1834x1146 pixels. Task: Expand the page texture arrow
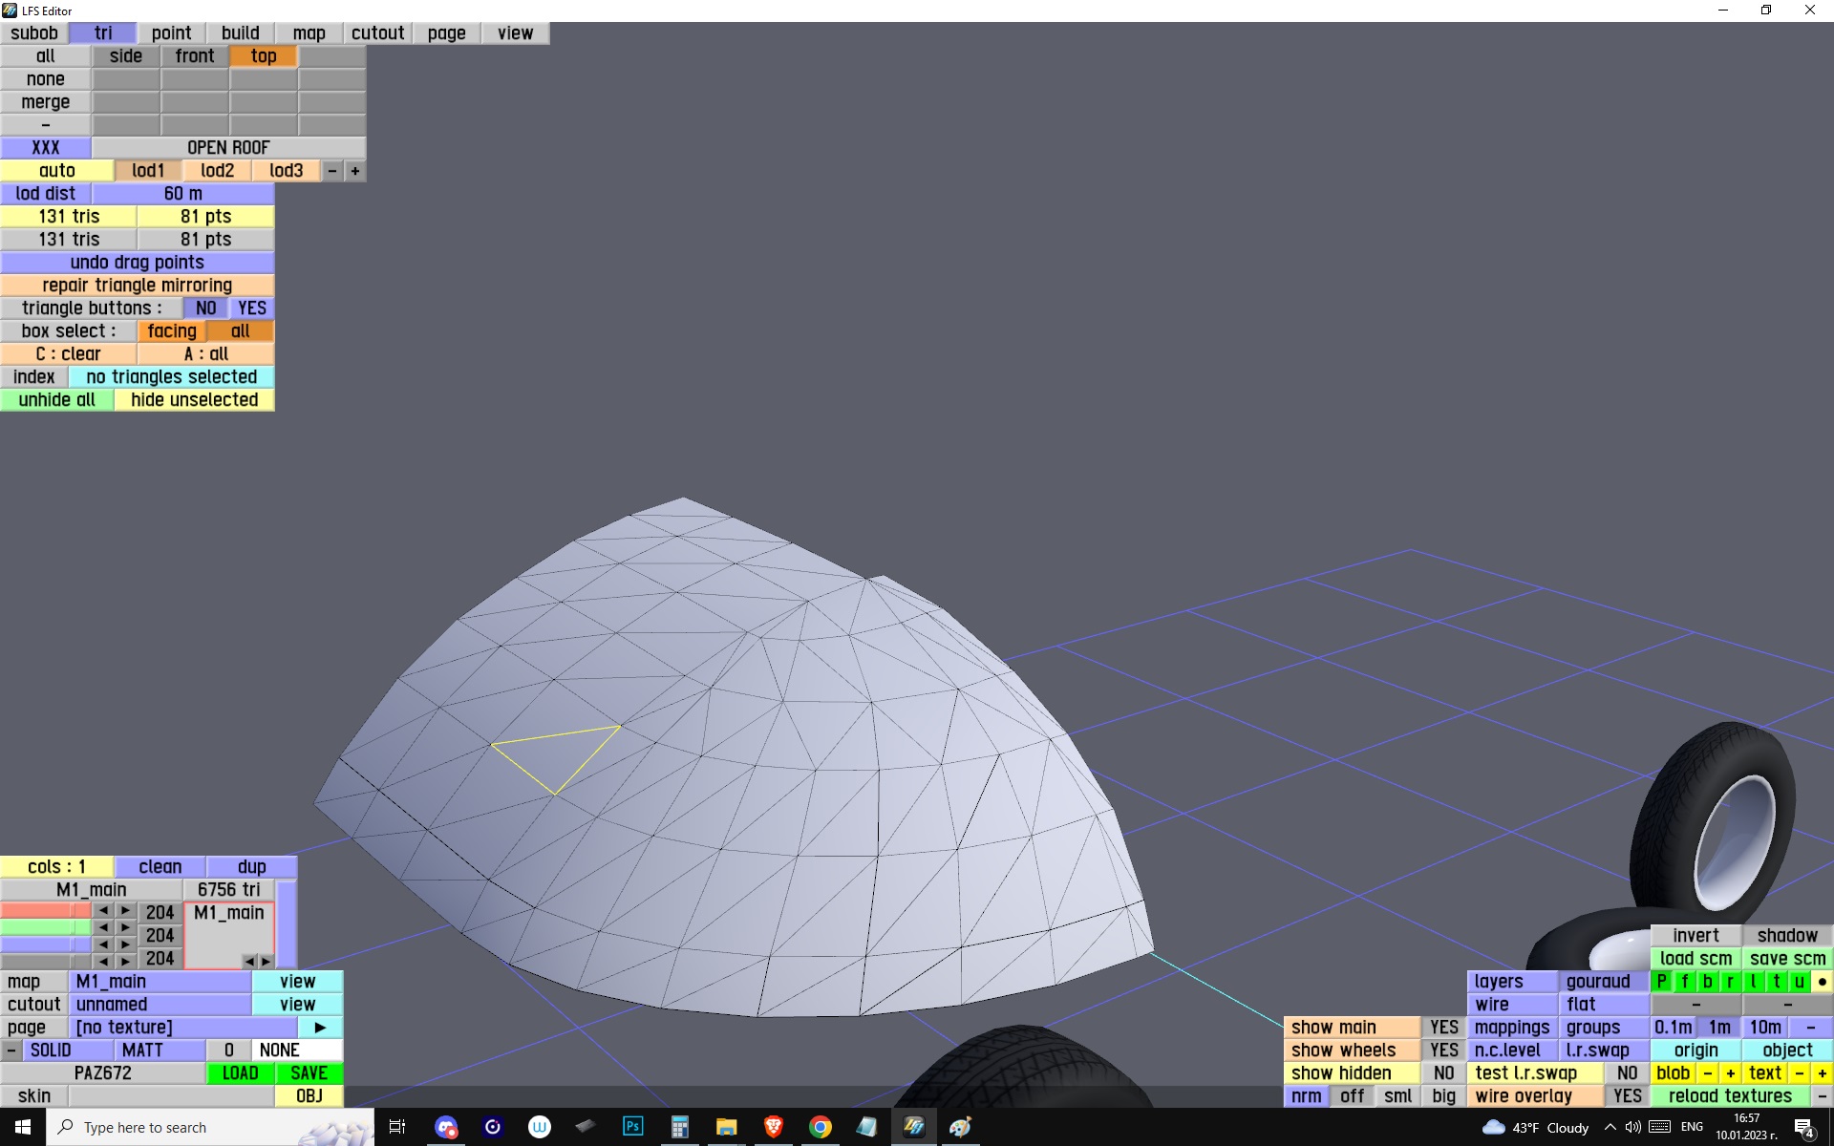coord(320,1027)
